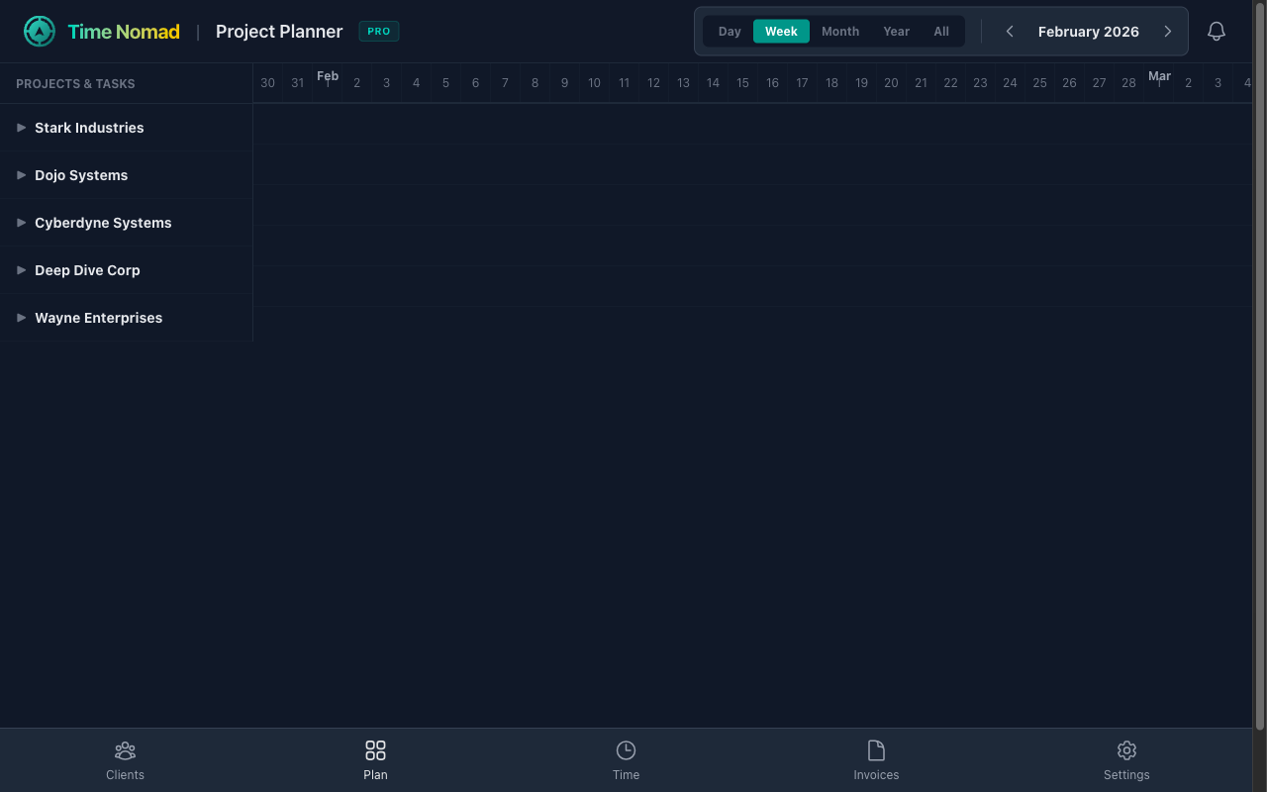Image resolution: width=1267 pixels, height=792 pixels.
Task: Open the Time clock section
Action: (626, 760)
